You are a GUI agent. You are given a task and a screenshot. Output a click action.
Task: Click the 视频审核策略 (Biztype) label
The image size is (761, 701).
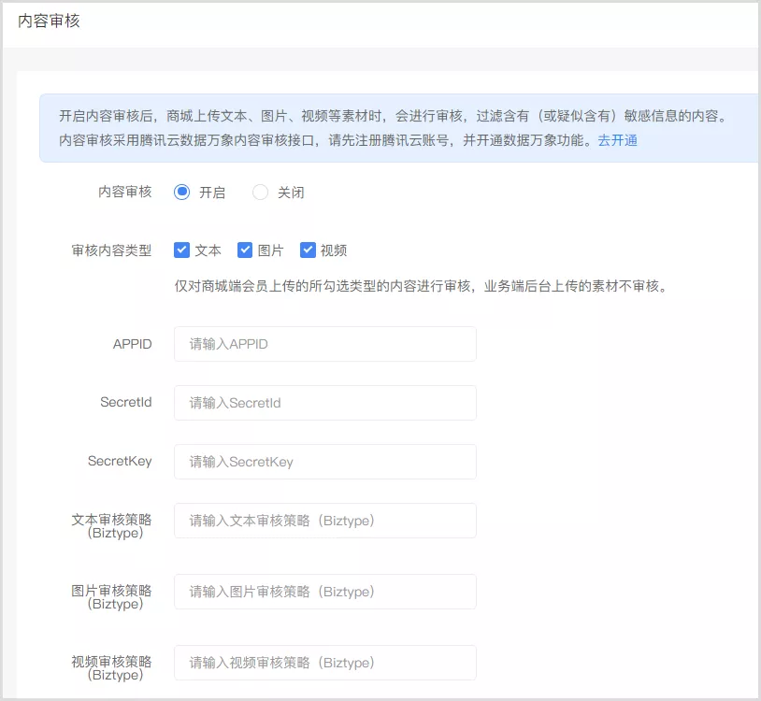pos(111,668)
